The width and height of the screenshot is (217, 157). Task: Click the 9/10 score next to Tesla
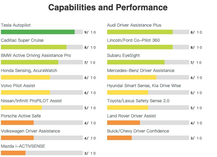coord(90,32)
